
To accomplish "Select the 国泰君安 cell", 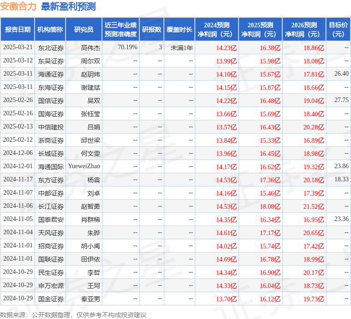I will click(51, 220).
